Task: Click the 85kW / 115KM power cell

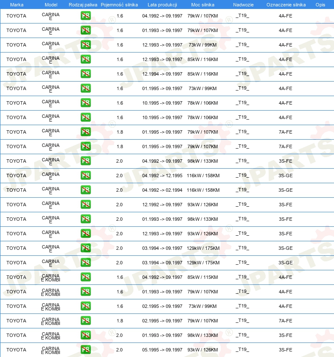Action: coord(202,277)
